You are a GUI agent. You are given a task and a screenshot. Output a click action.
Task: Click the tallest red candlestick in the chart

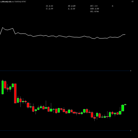[15, 93]
